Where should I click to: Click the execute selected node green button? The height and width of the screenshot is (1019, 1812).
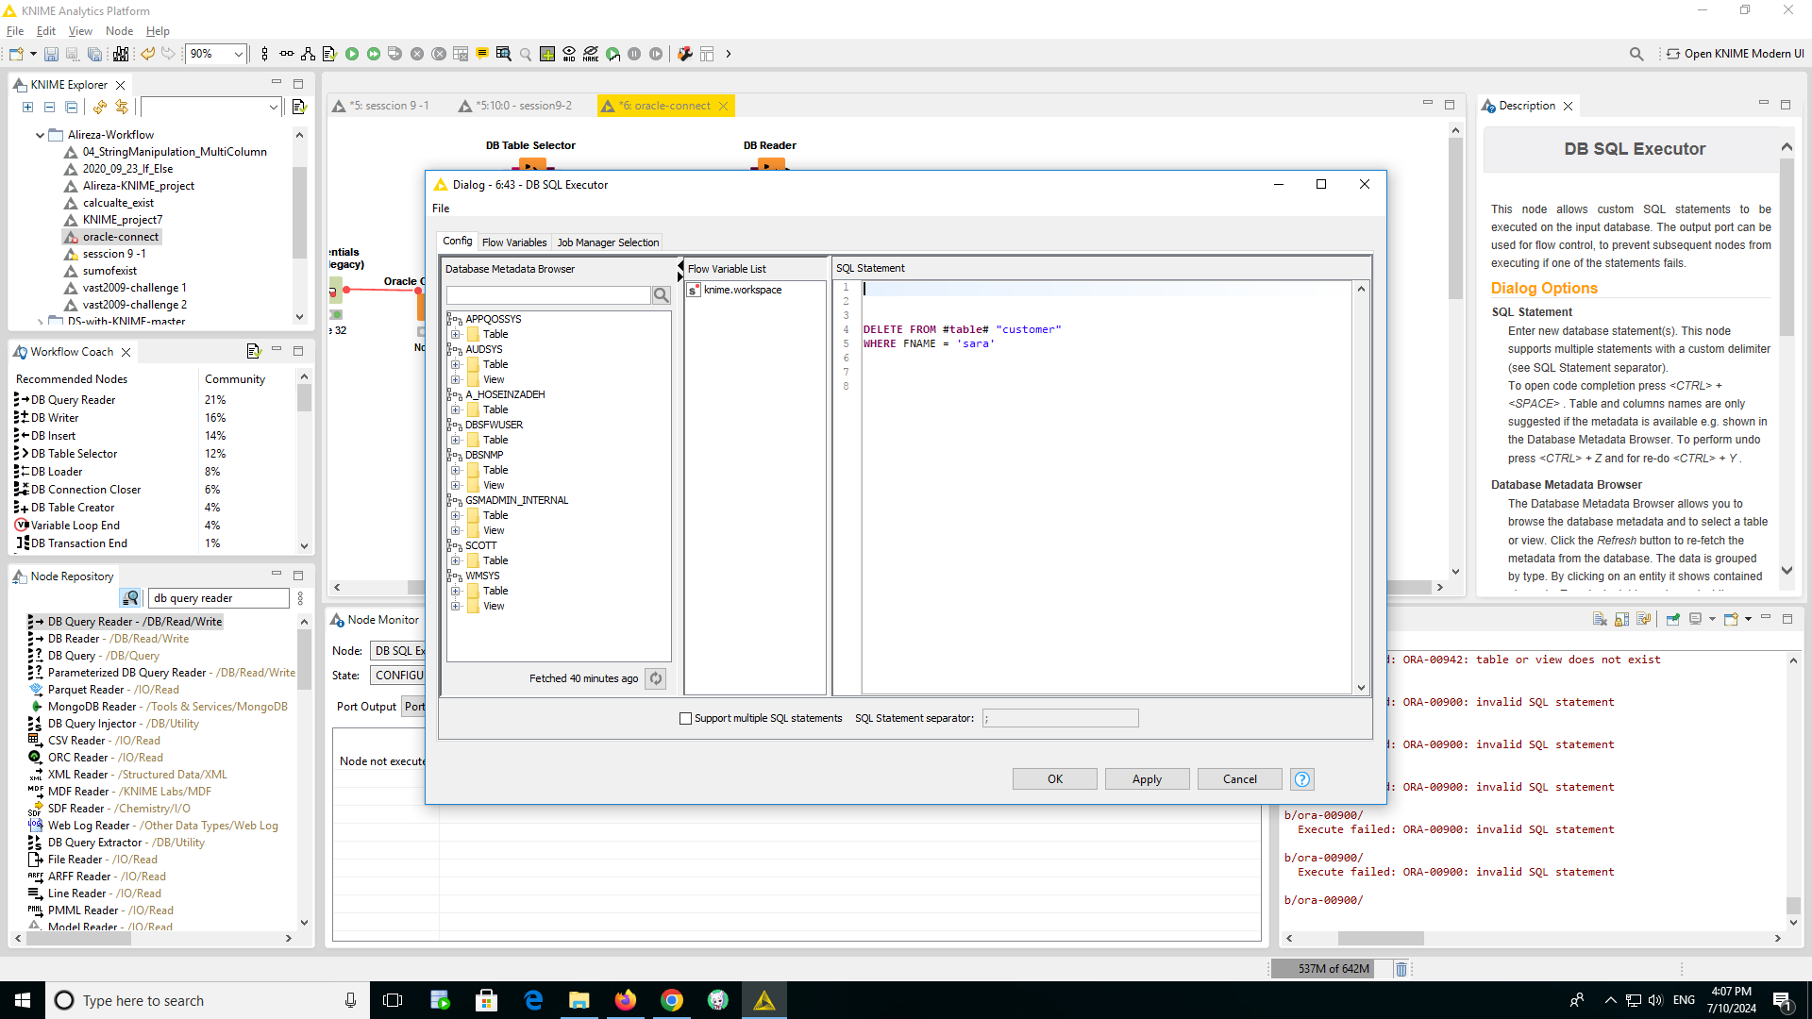352,54
